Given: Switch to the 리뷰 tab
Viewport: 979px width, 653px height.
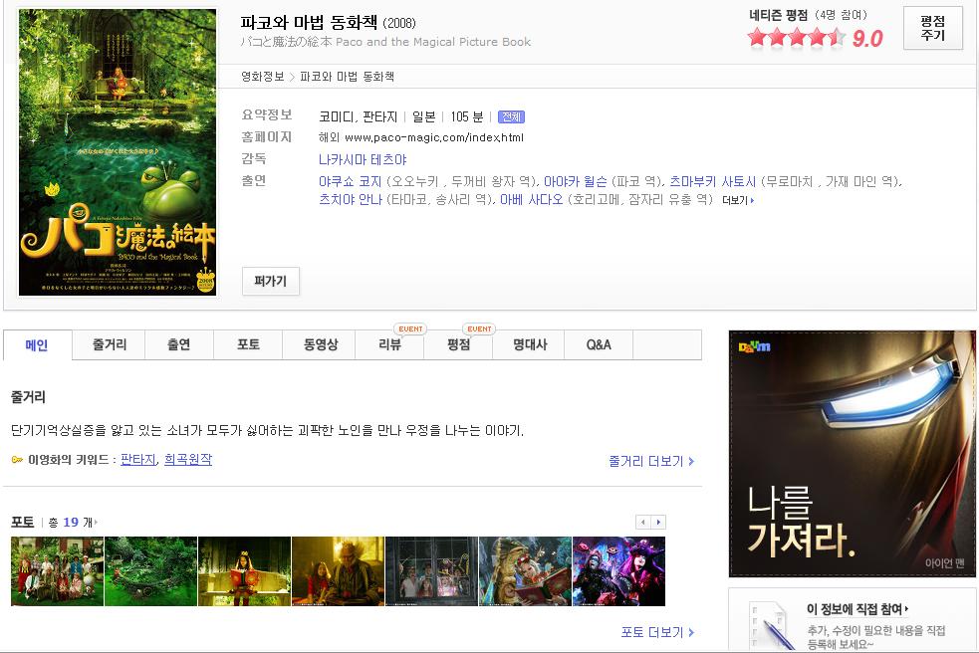Looking at the screenshot, I should 389,345.
